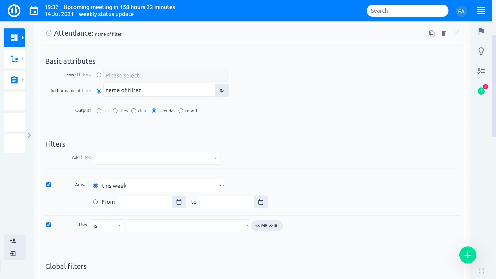The width and height of the screenshot is (496, 279).
Task: Open the Saved filters Please select dropdown
Action: tap(165, 75)
